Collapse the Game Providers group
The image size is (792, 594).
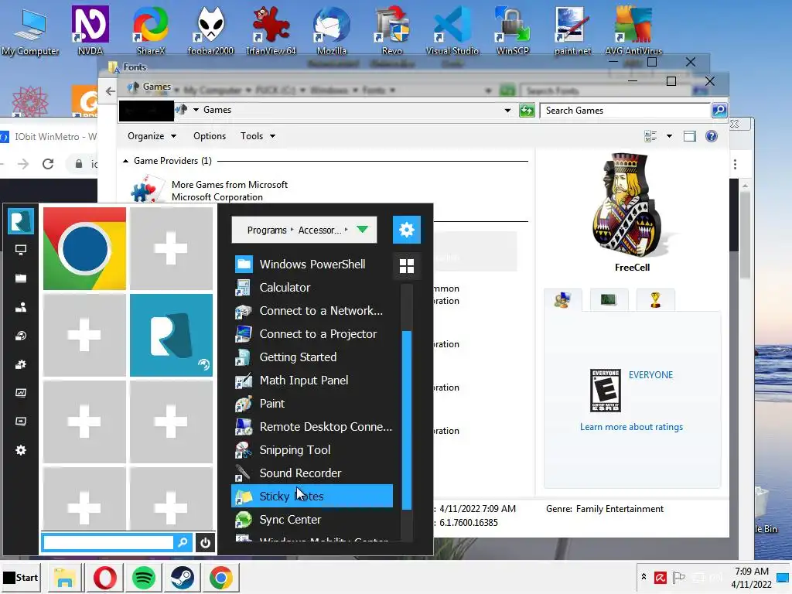click(x=126, y=161)
